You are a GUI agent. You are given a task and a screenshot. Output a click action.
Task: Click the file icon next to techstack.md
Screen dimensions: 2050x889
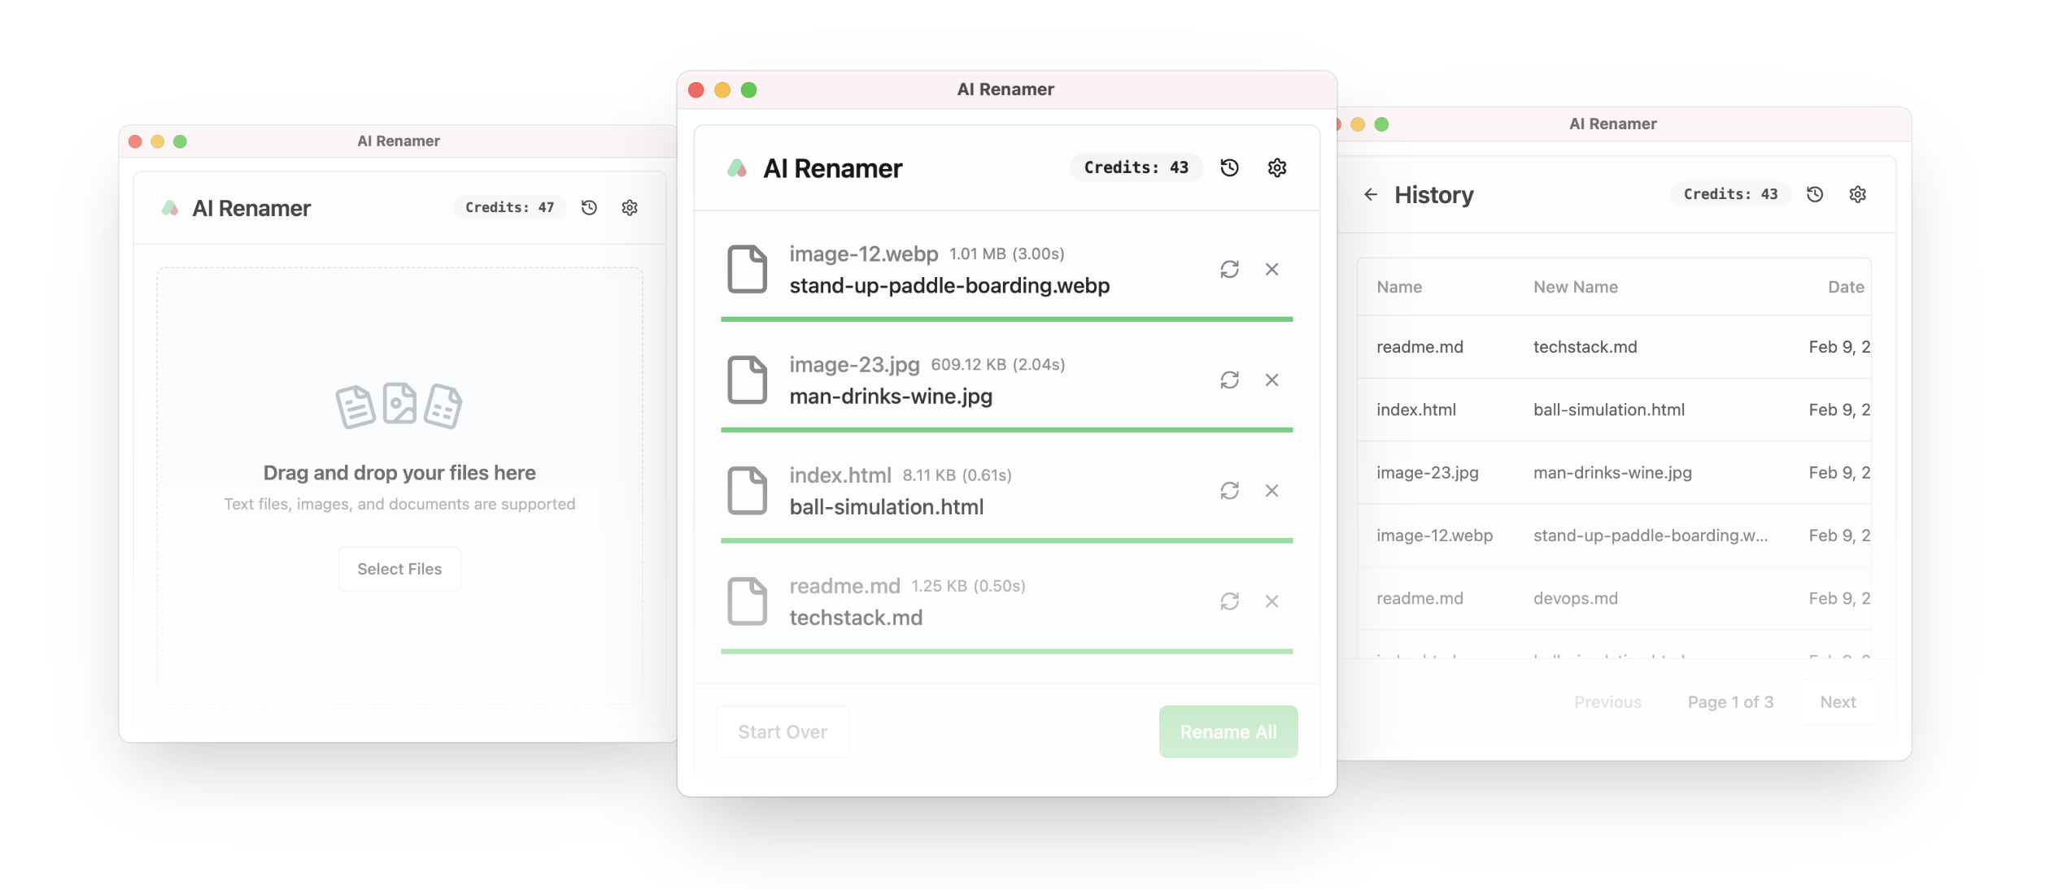pos(747,601)
